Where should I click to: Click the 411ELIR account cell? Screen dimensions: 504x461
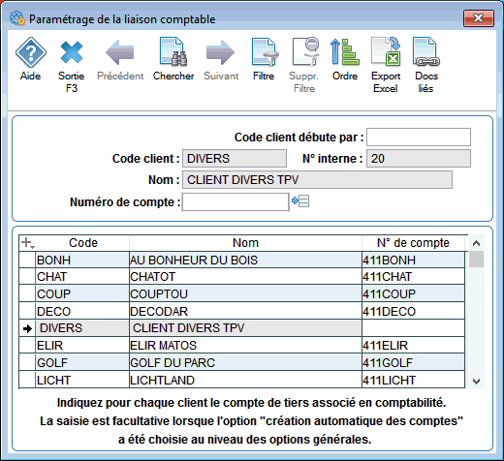pos(413,346)
